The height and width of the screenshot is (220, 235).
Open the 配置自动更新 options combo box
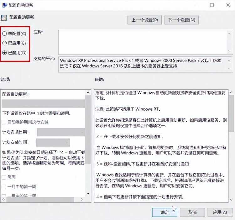click(43, 103)
